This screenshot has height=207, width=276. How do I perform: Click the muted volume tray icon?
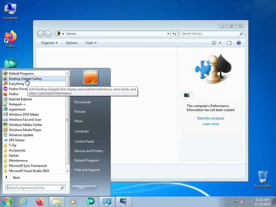242,202
